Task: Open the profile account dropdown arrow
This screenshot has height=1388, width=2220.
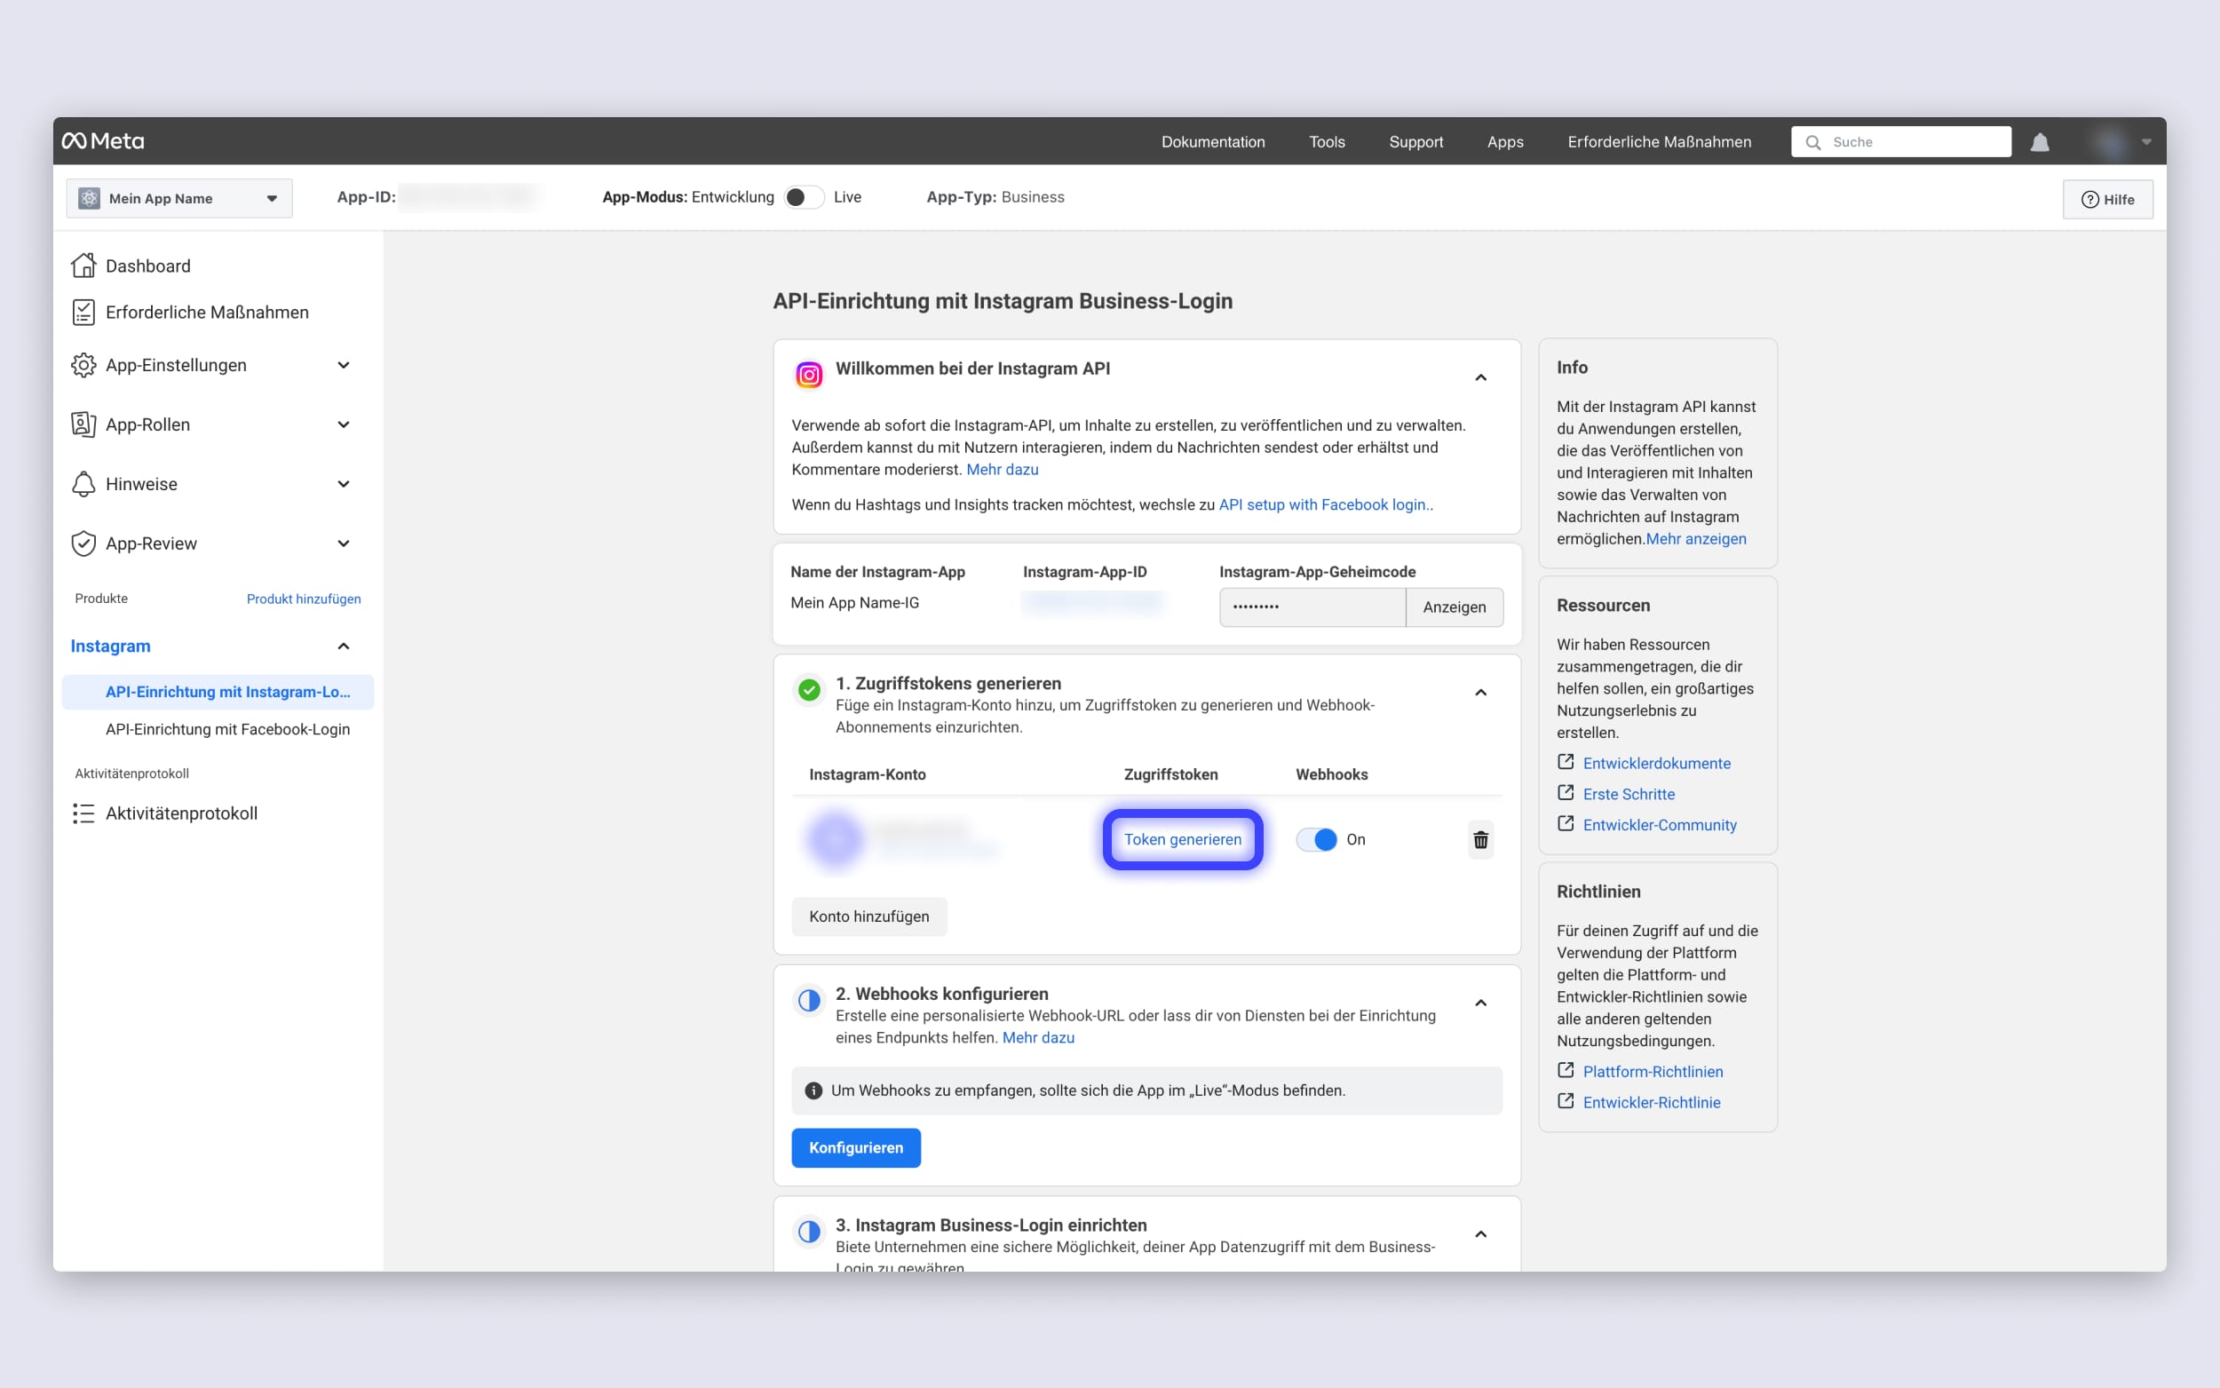Action: click(2145, 142)
